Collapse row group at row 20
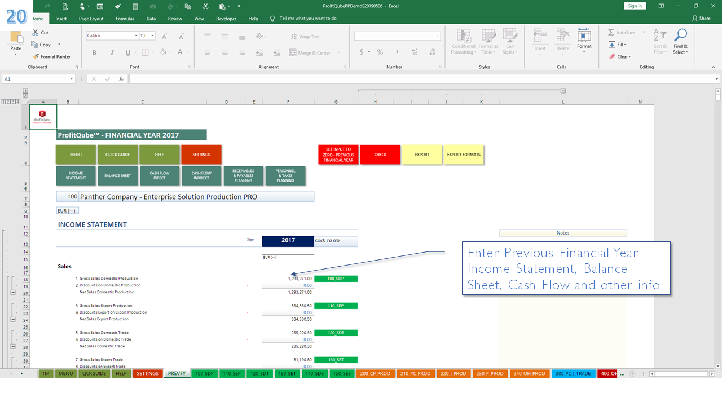 click(x=13, y=293)
